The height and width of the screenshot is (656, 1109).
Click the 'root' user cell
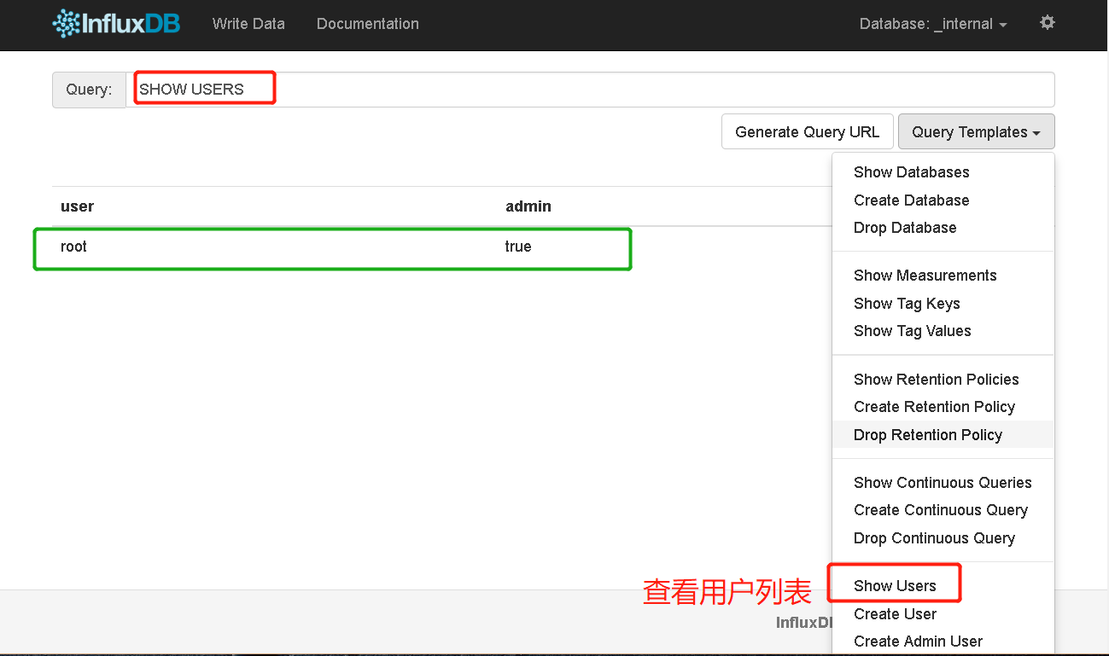[x=73, y=247]
